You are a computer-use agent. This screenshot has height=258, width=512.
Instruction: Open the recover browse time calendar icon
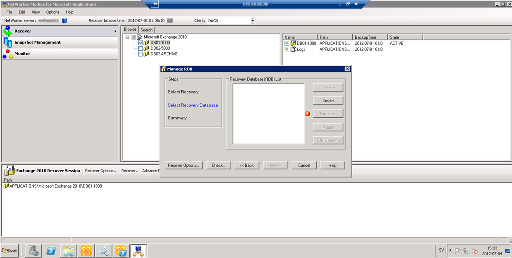(170, 20)
